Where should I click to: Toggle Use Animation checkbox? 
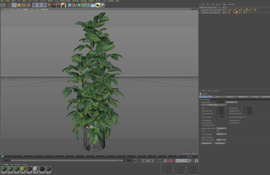(217, 120)
